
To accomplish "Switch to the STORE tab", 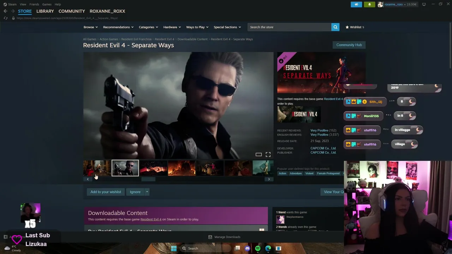I will pyautogui.click(x=25, y=11).
